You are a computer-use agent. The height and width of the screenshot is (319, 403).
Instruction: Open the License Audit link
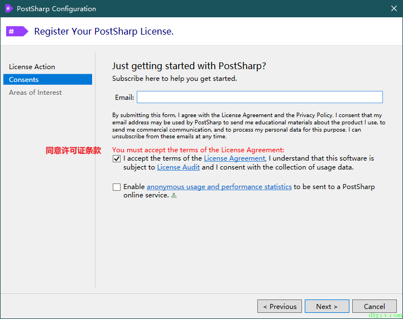tap(179, 167)
